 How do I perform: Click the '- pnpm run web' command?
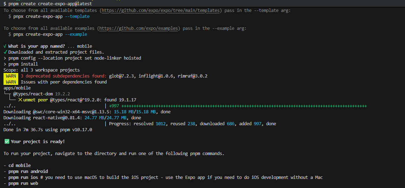pyautogui.click(x=21, y=183)
